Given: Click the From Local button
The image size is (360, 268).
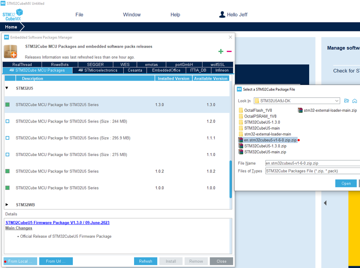Looking at the screenshot, I should 20,261.
